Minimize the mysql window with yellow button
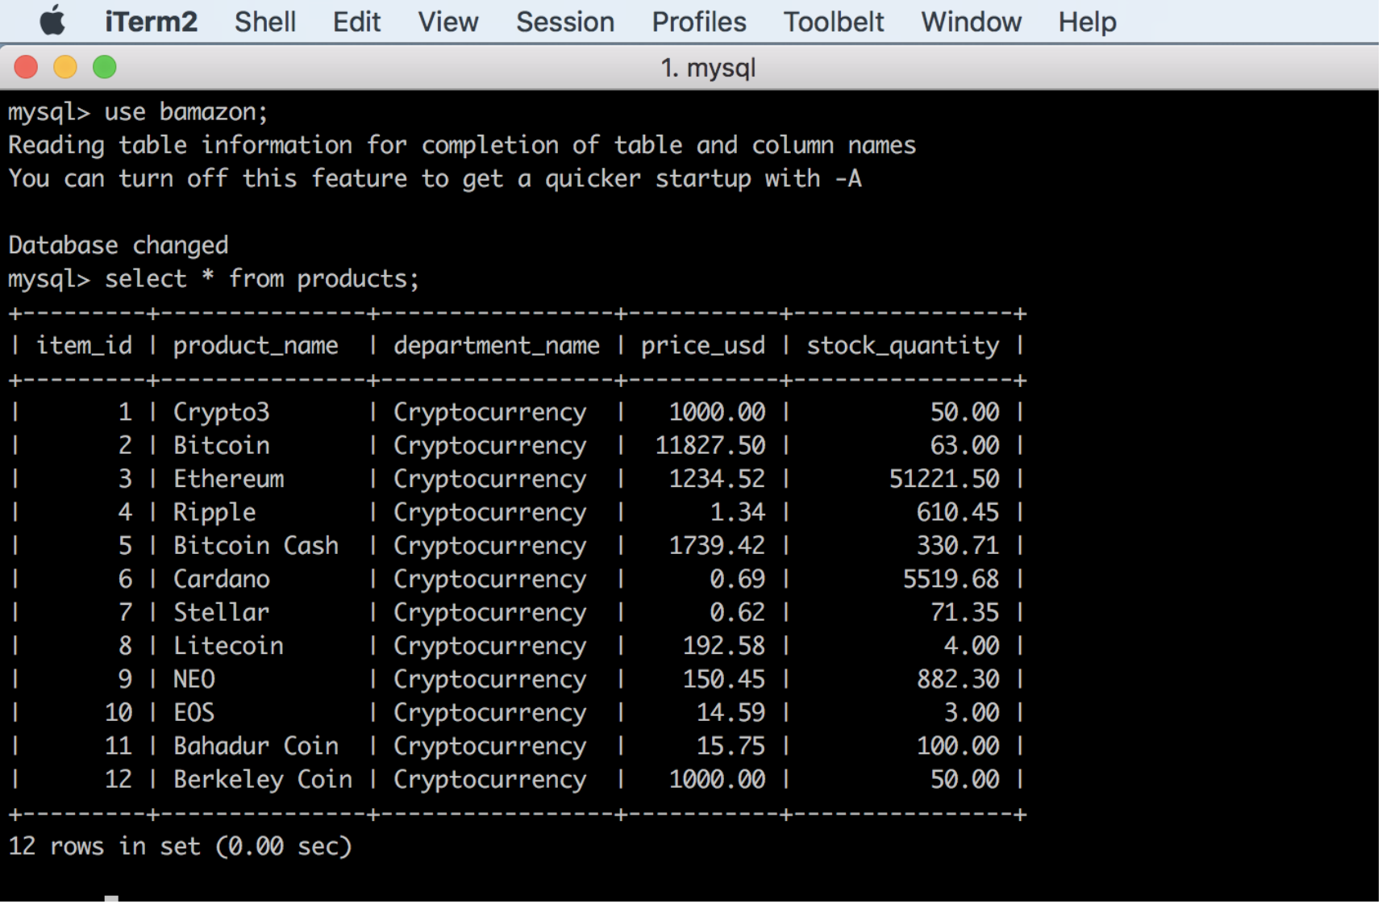Image resolution: width=1382 pixels, height=908 pixels. 65,67
